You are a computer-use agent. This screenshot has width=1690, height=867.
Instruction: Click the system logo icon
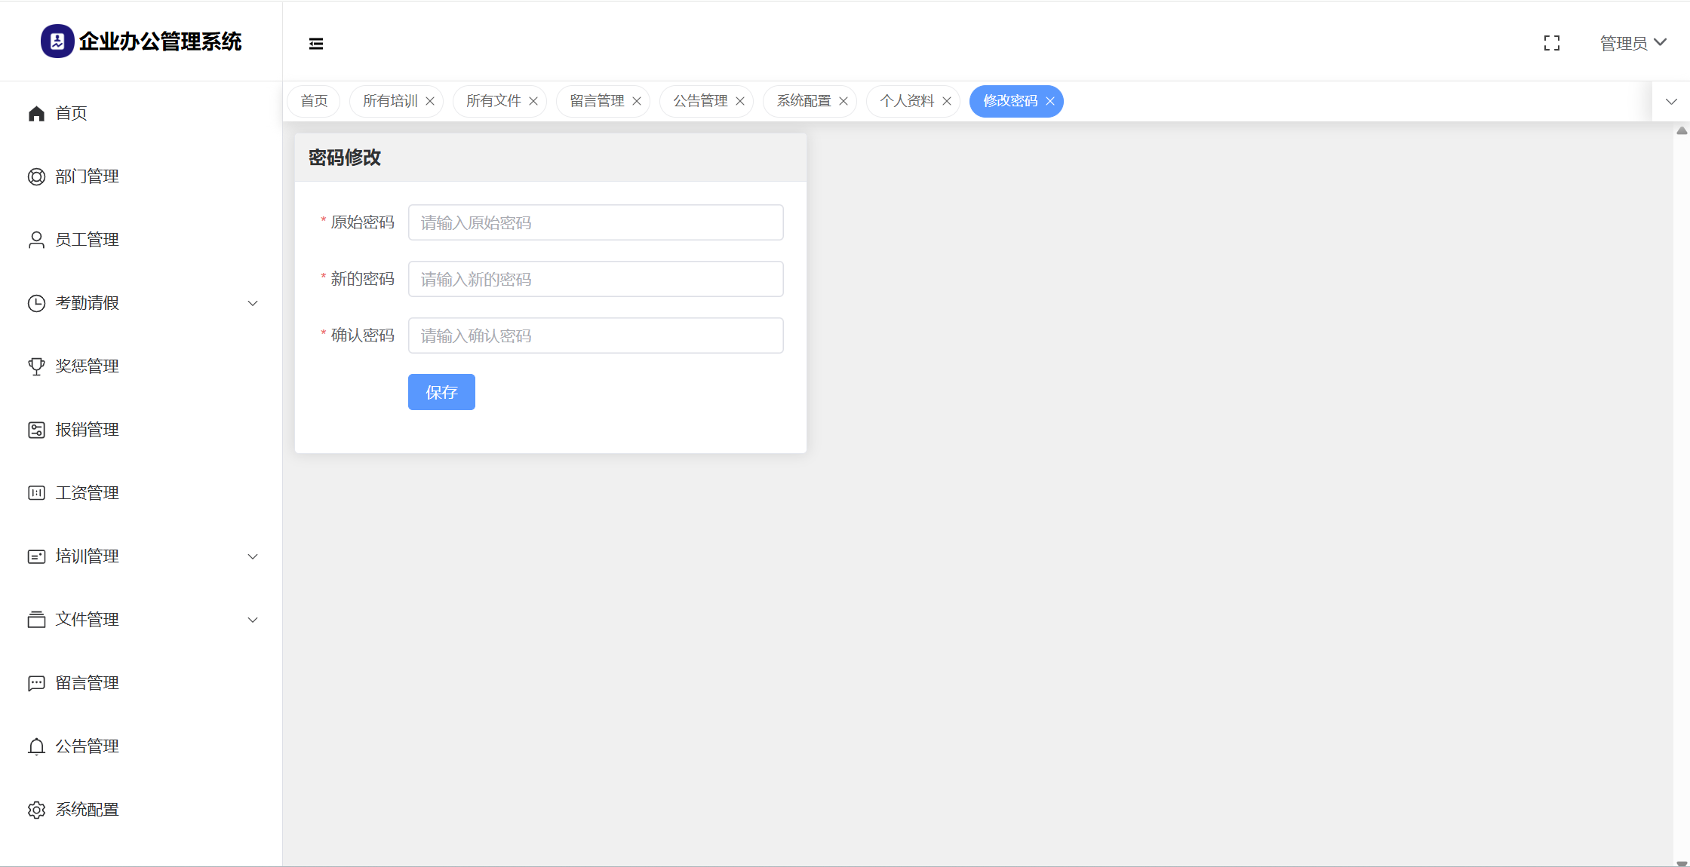point(57,41)
